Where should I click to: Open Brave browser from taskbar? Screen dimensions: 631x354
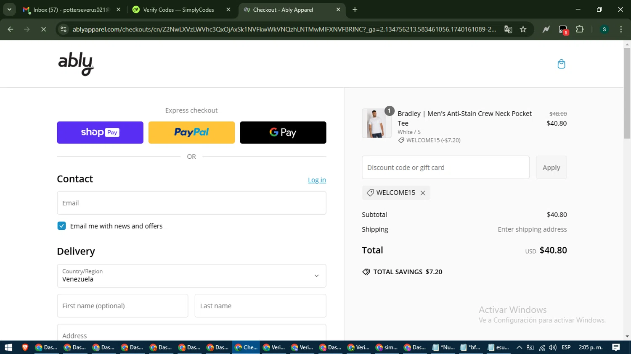[x=25, y=347]
